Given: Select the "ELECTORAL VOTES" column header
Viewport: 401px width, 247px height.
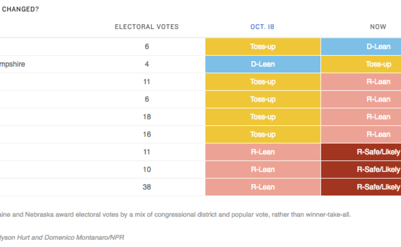Looking at the screenshot, I should [146, 27].
